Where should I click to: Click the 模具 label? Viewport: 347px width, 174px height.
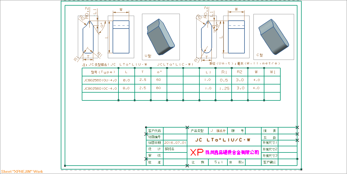270,131
